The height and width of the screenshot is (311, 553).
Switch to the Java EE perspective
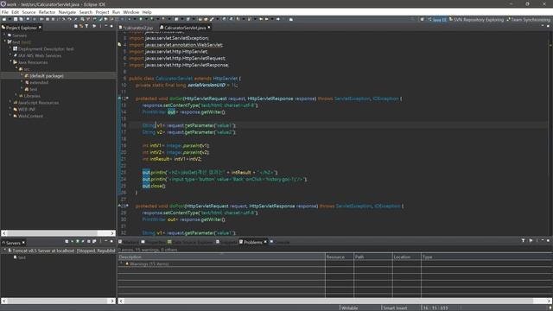[x=437, y=20]
